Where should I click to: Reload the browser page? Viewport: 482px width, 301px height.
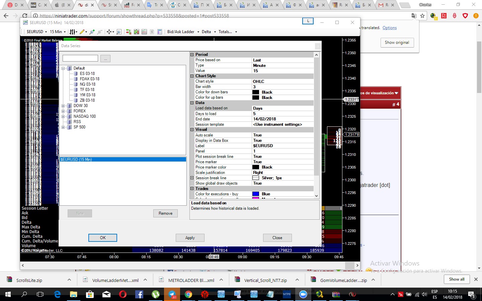[25, 16]
